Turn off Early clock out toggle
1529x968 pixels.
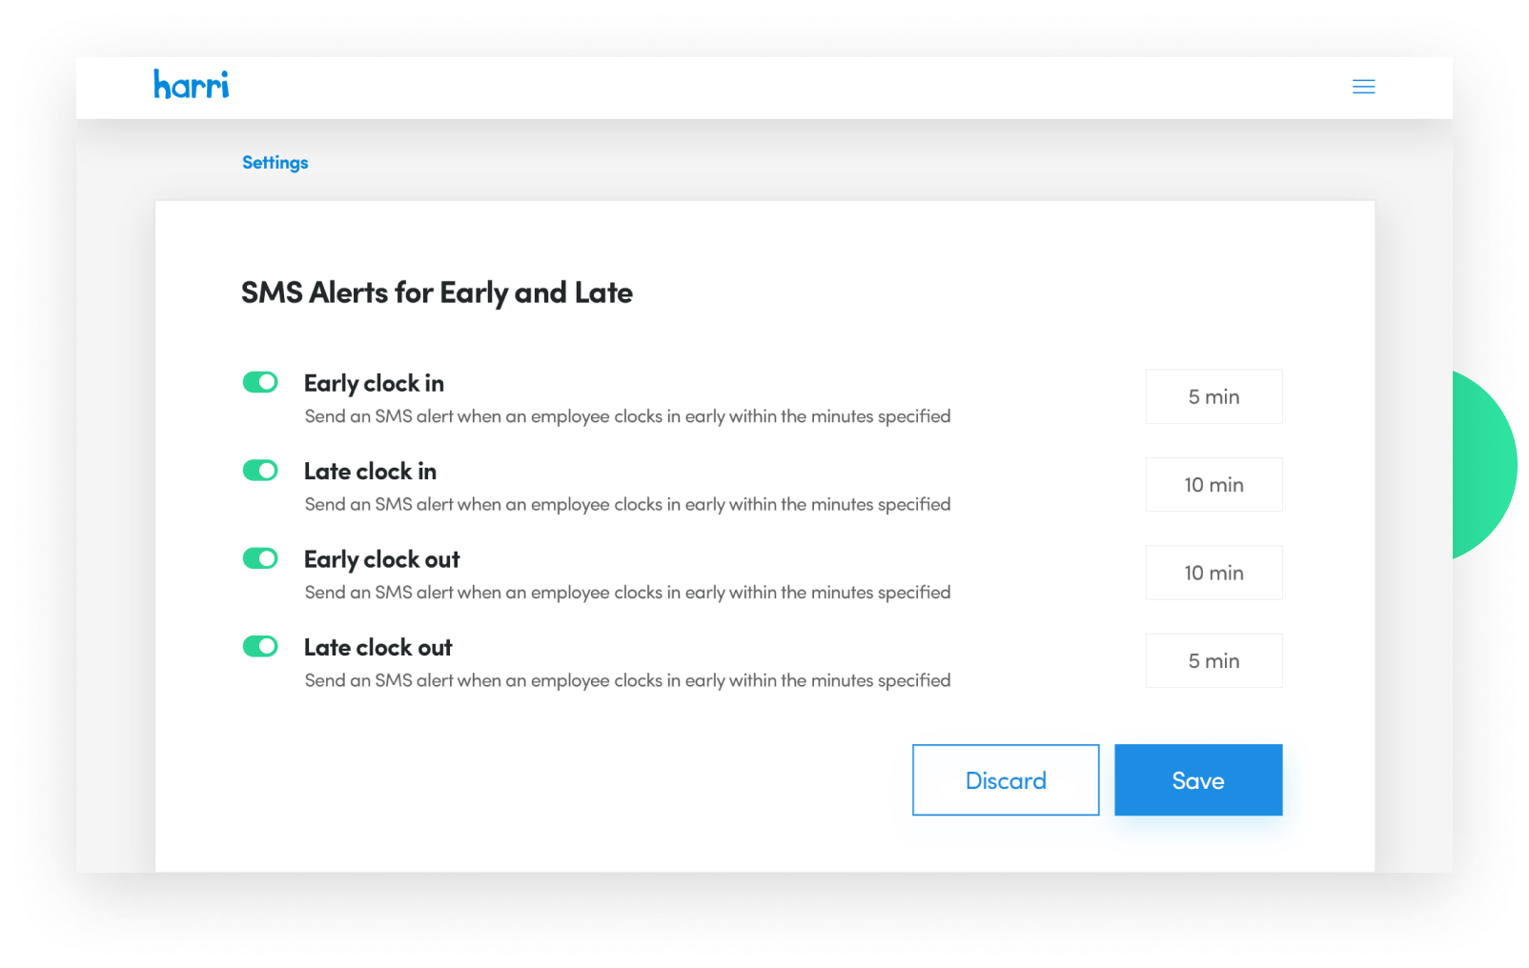[260, 558]
